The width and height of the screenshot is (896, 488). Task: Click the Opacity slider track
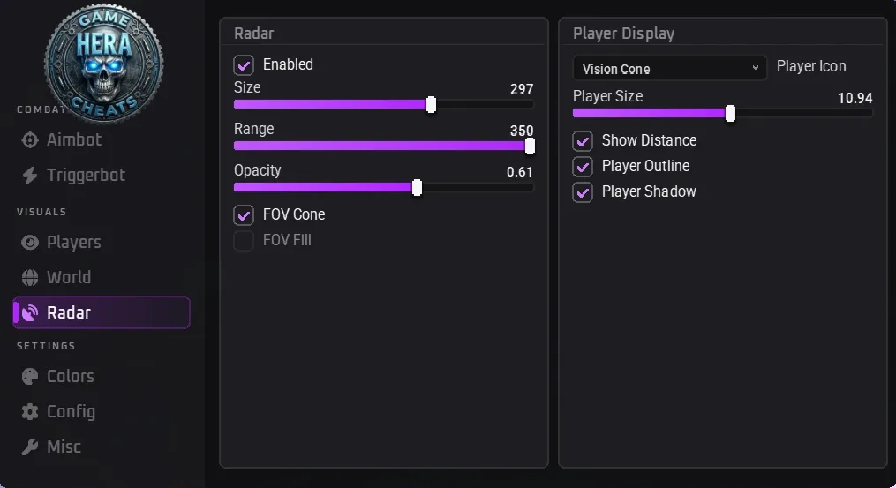pos(383,187)
